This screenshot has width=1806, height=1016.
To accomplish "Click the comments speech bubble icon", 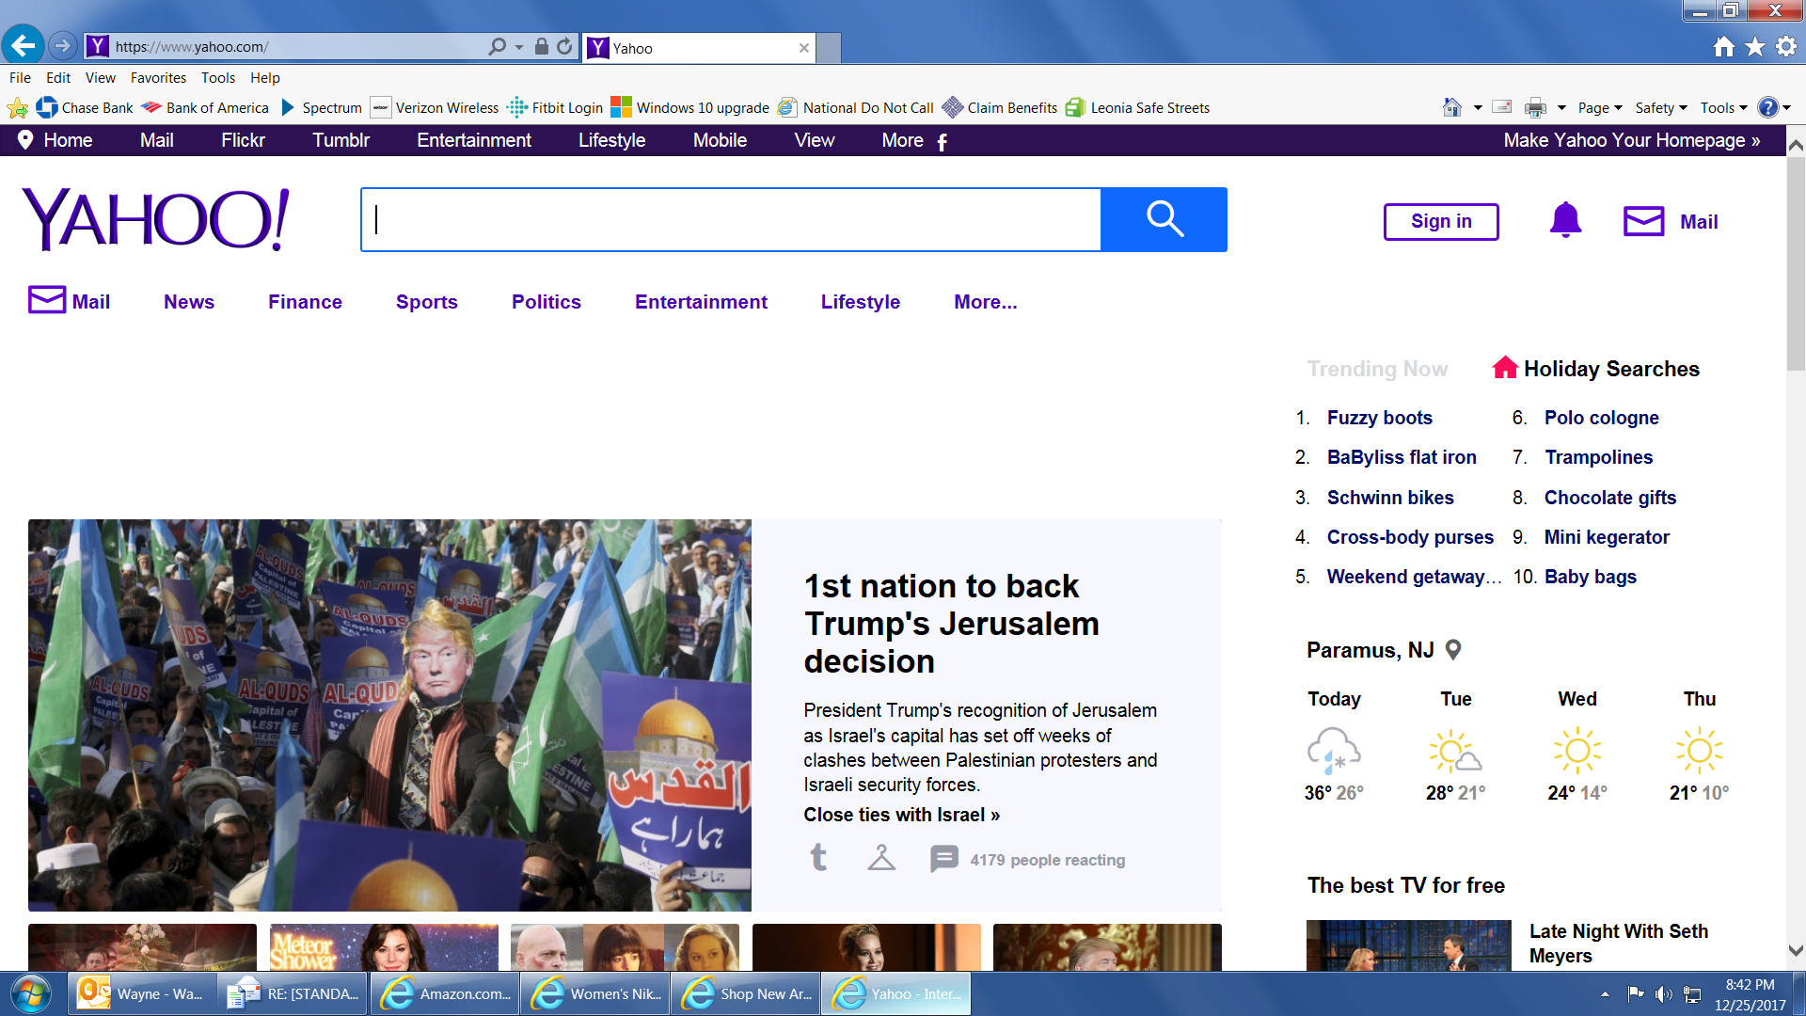I will 943,858.
